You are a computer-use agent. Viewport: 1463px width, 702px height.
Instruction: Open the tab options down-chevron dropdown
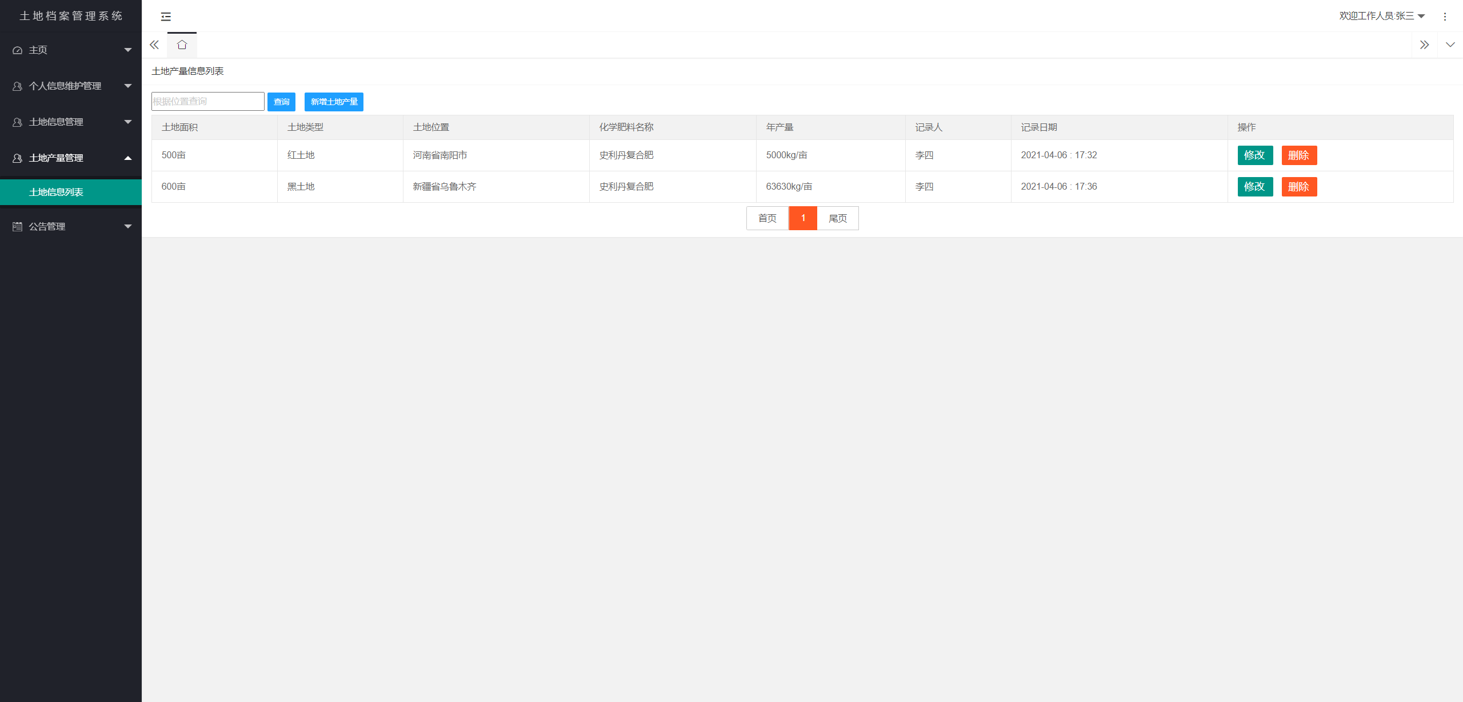point(1450,45)
